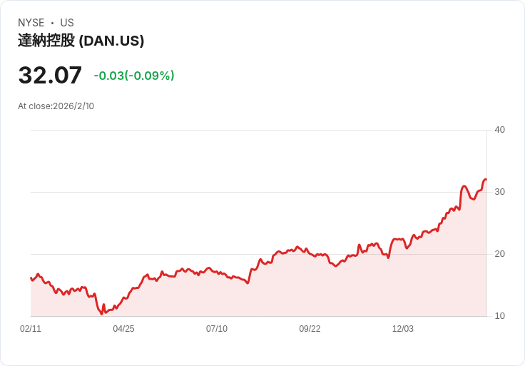Select the 12/03 date on the x-axis
This screenshot has width=525, height=366.
click(403, 329)
